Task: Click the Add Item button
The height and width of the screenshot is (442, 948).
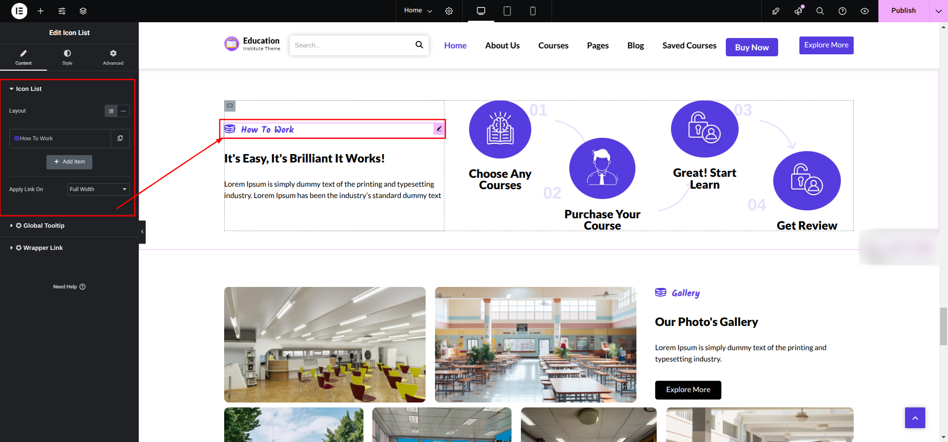Action: [x=69, y=162]
